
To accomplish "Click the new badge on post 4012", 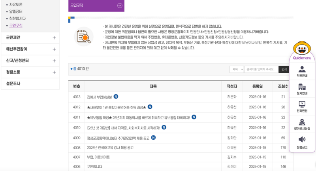I will (150, 106).
